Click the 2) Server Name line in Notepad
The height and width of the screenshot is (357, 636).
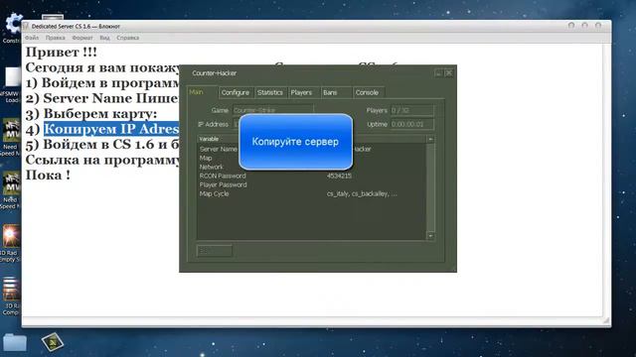click(x=102, y=98)
